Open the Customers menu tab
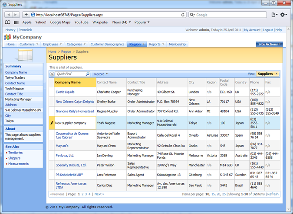293x214 pixels. 28,44
